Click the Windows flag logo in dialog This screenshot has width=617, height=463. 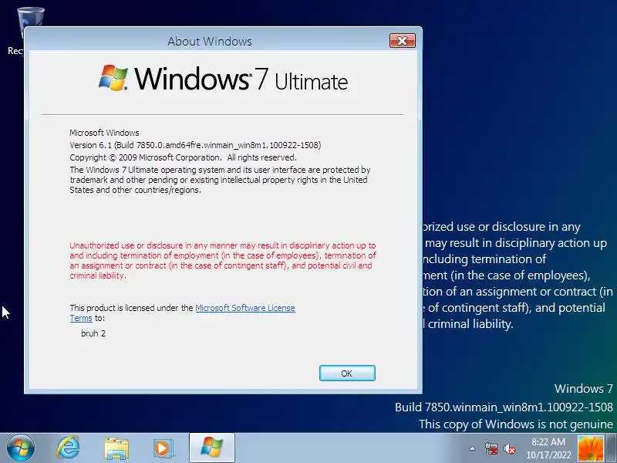pos(113,78)
